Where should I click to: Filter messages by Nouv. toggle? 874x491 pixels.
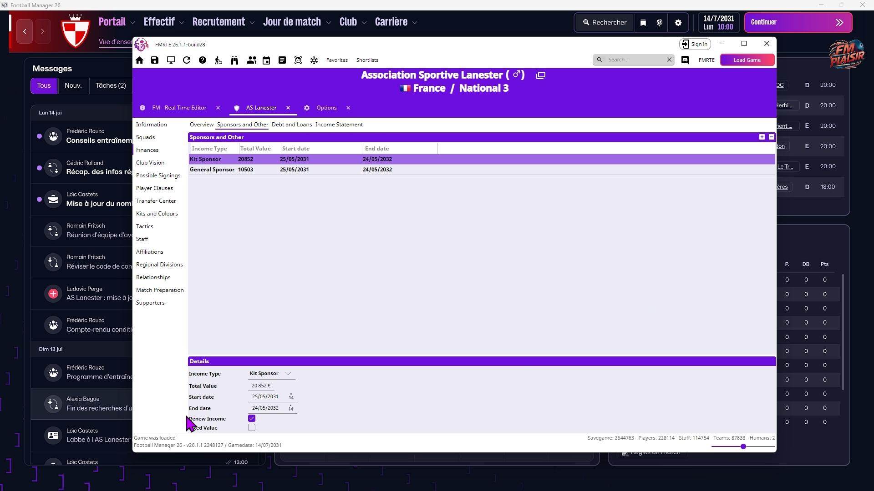pos(73,85)
